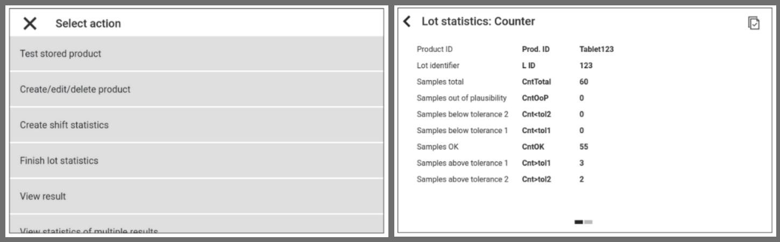Screen dimensions: 780x242
Task: Click the dark first page indicator
Action: pos(579,222)
